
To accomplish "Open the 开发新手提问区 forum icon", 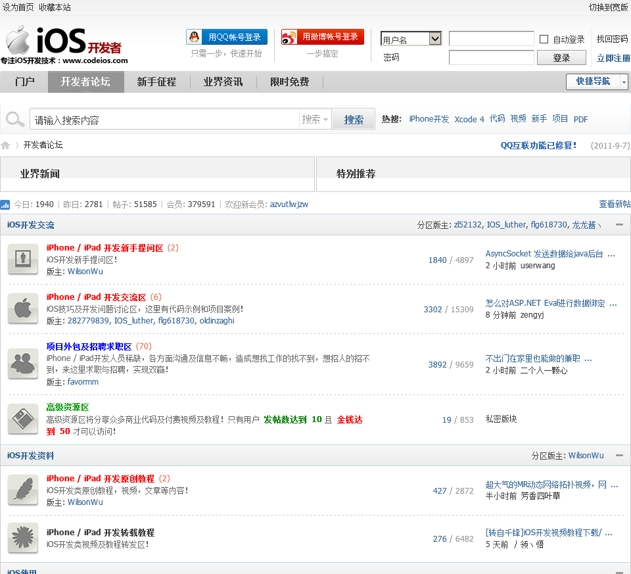I will [23, 259].
